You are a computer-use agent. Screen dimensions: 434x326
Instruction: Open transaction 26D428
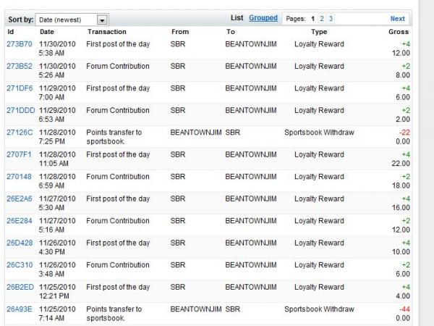pyautogui.click(x=20, y=243)
